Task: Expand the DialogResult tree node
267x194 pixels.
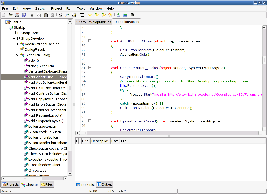Action: point(17,49)
